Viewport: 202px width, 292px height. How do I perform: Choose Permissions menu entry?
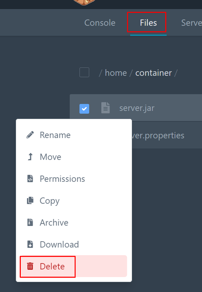pyautogui.click(x=74, y=178)
